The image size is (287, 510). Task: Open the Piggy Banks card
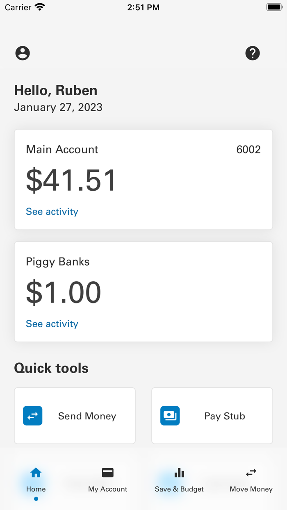(x=143, y=291)
